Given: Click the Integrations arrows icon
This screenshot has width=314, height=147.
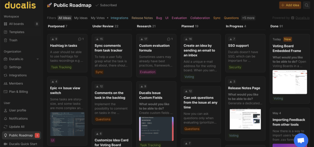Looking at the screenshot, I should (x=6, y=75).
